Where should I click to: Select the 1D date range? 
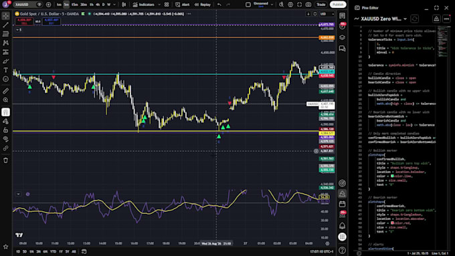pyautogui.click(x=18, y=251)
